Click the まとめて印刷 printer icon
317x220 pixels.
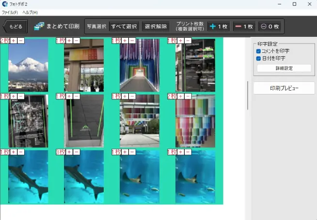coord(40,27)
